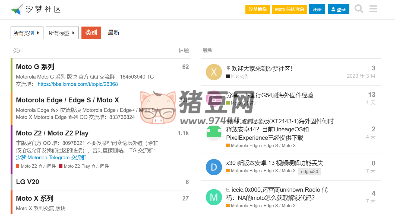
Task: Open the search panel via magnifier icon
Action: 359,9
